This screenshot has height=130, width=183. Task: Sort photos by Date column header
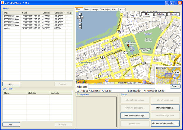[x=11, y=13]
